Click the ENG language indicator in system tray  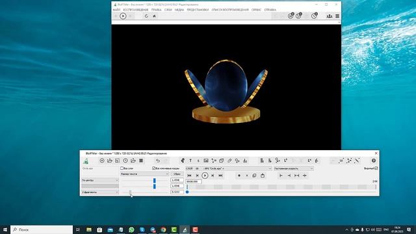click(x=386, y=229)
